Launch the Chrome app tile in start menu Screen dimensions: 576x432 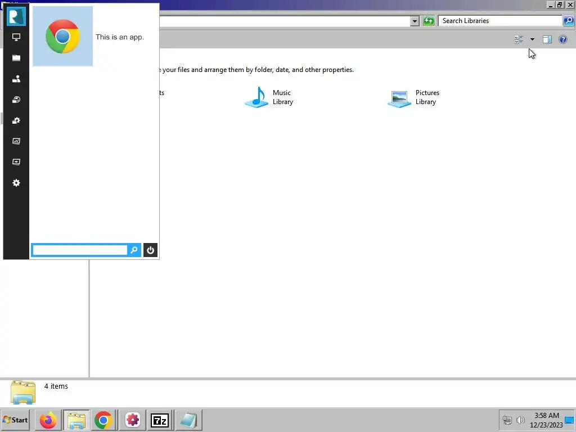pyautogui.click(x=63, y=37)
